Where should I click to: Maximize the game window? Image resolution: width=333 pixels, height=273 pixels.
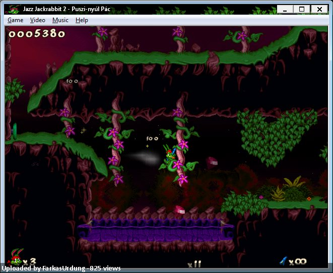click(302, 9)
